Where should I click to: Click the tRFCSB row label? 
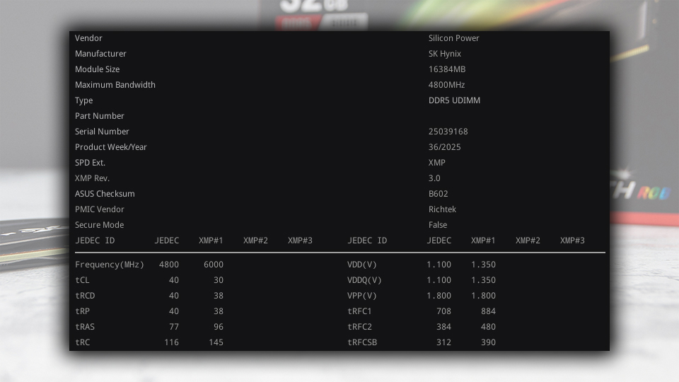tap(362, 342)
